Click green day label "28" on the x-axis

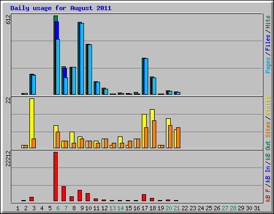coord(233,208)
